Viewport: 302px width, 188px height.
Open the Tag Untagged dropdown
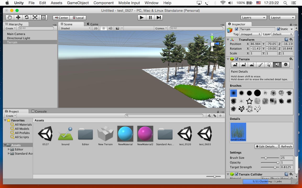click(x=250, y=34)
